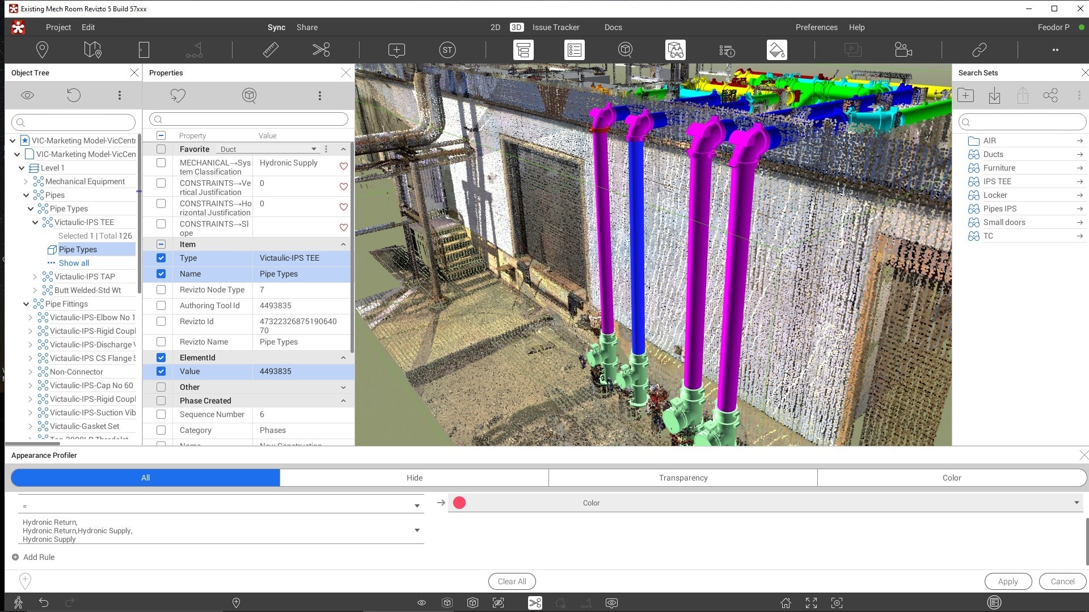Click the home view icon in bottom bar

click(x=786, y=603)
